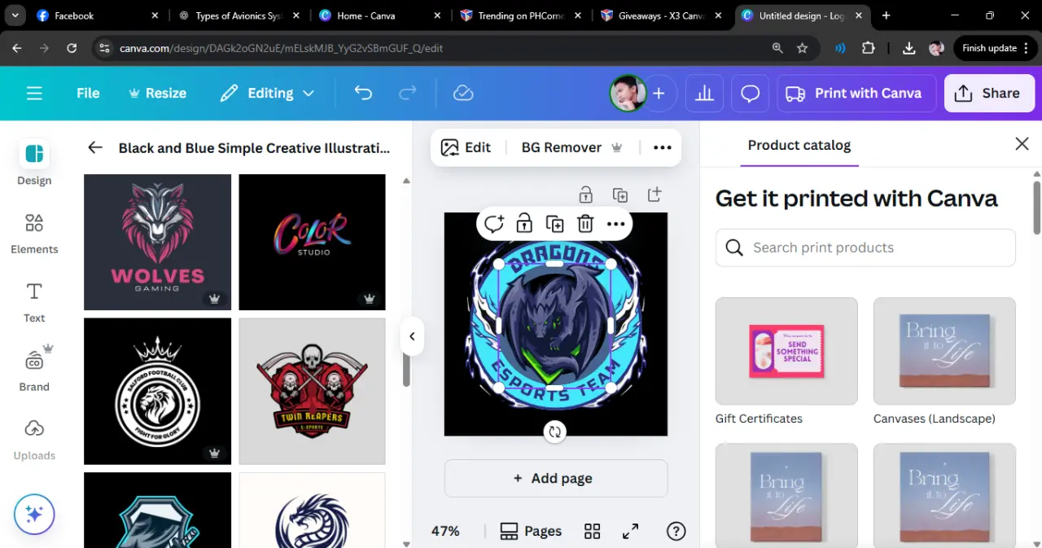Open the Canvases (Landscape) product

[x=944, y=362]
